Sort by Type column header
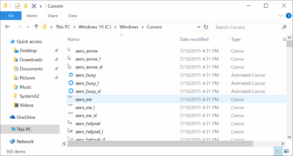 pyautogui.click(x=236, y=39)
